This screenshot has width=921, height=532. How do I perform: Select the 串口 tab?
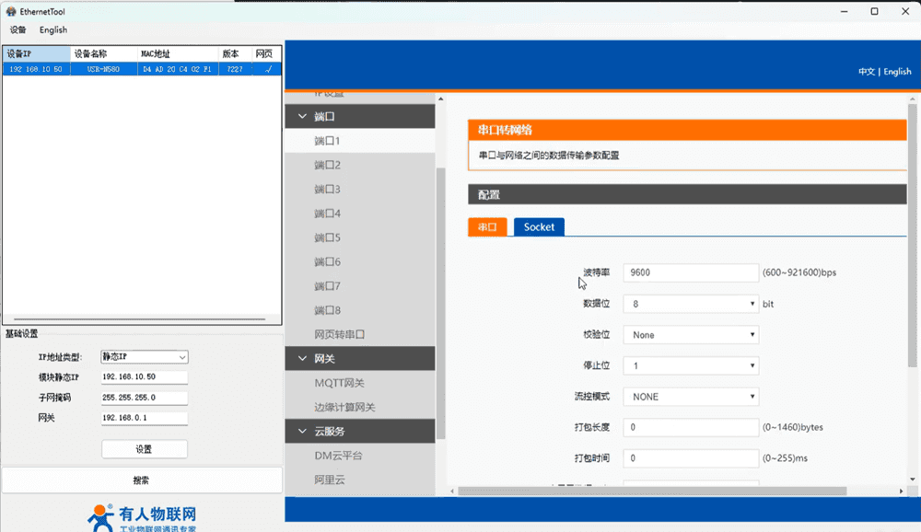487,226
